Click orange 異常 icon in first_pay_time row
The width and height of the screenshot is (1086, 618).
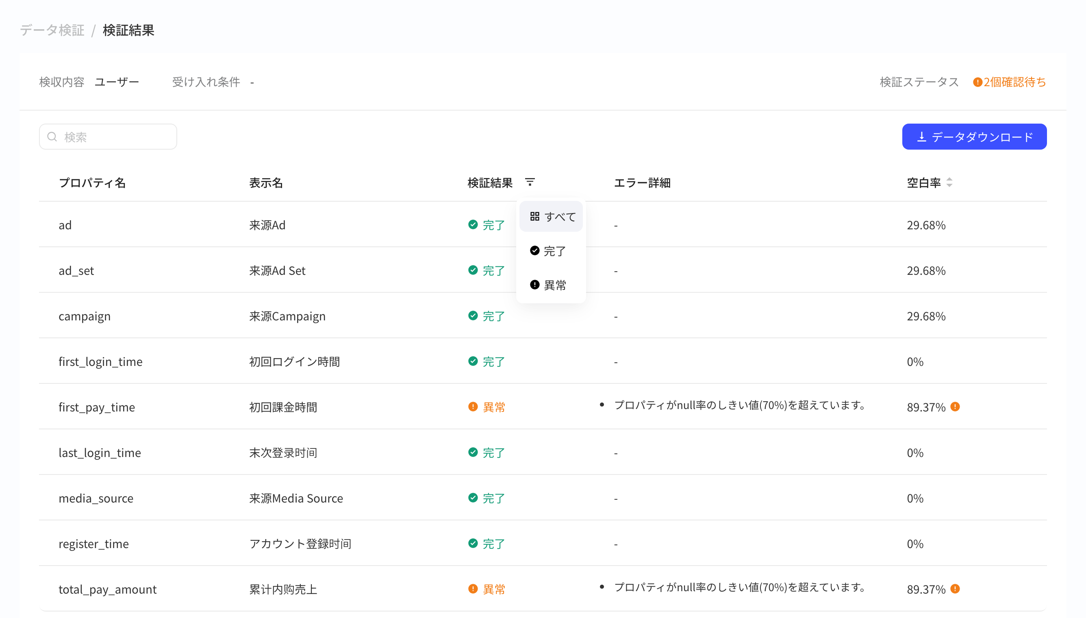pyautogui.click(x=473, y=407)
